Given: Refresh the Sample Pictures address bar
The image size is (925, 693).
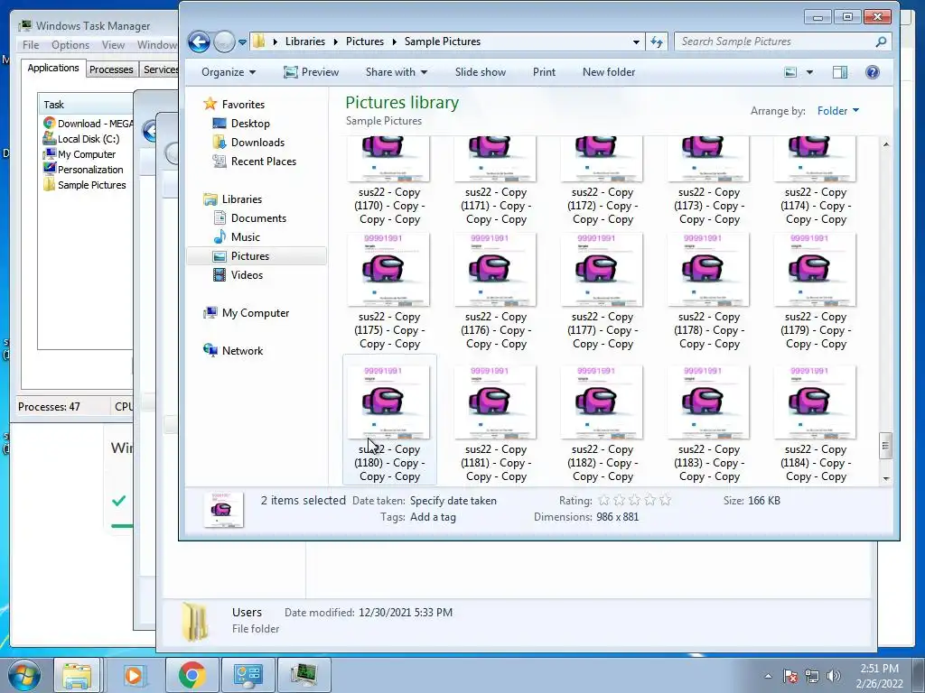Looking at the screenshot, I should point(657,42).
